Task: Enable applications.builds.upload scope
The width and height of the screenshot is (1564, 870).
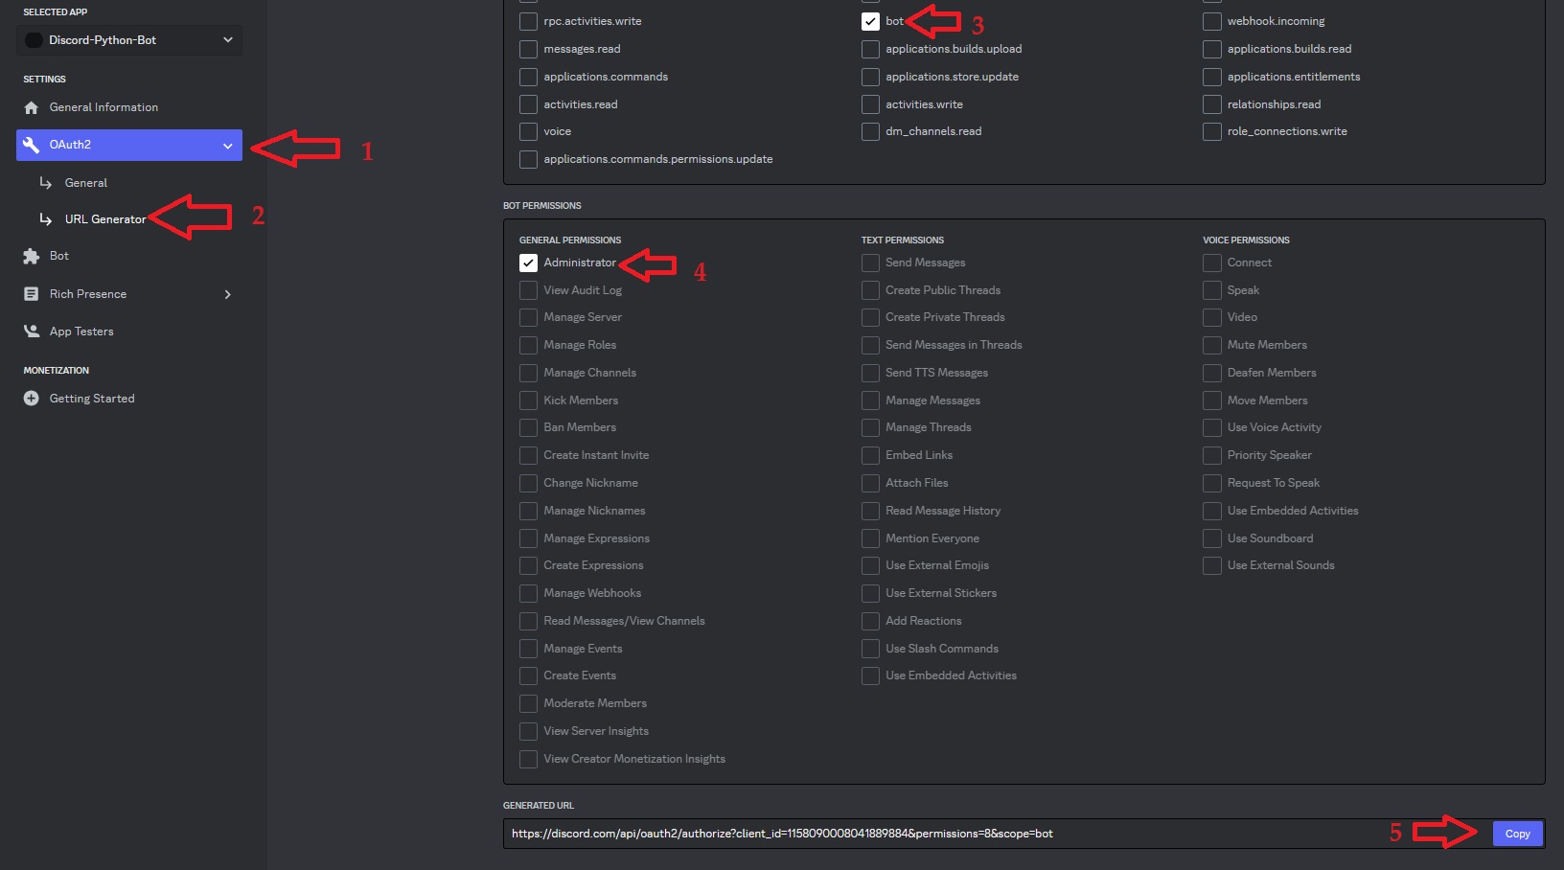Action: coord(870,49)
